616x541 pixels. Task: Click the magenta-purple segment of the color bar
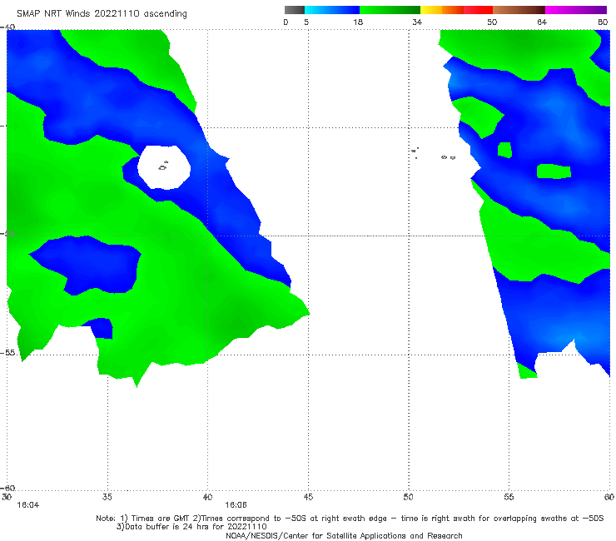[x=576, y=10]
